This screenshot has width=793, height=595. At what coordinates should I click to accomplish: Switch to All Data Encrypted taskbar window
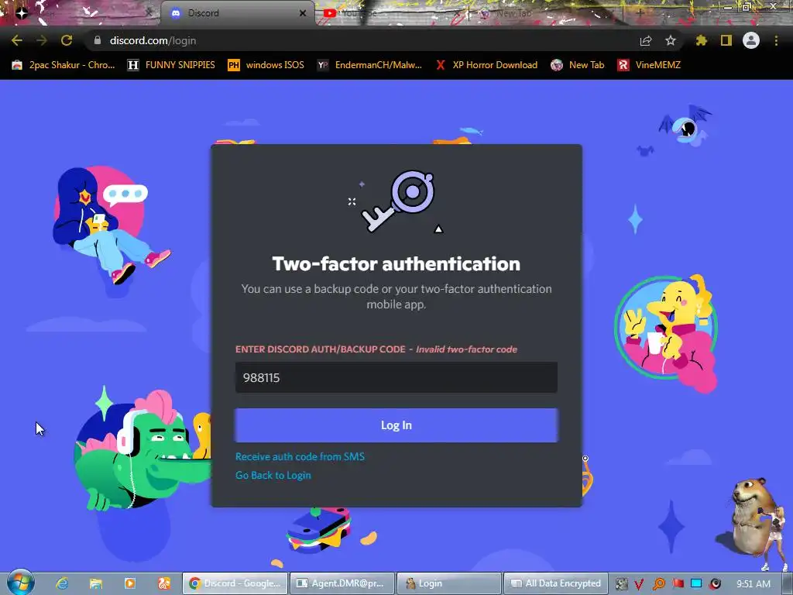556,583
